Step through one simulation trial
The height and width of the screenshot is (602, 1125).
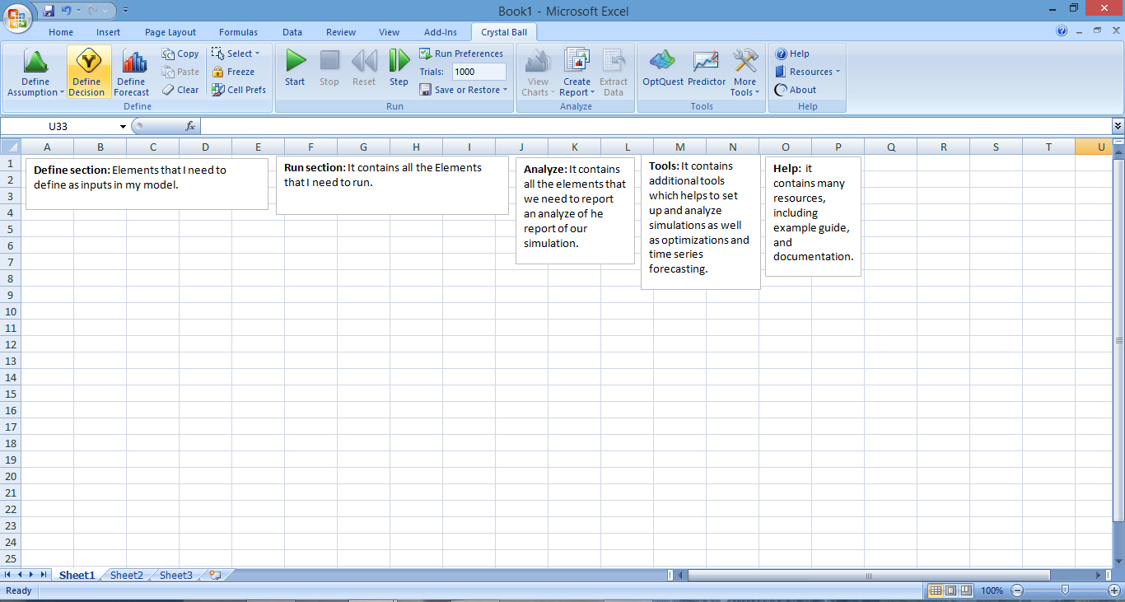399,68
